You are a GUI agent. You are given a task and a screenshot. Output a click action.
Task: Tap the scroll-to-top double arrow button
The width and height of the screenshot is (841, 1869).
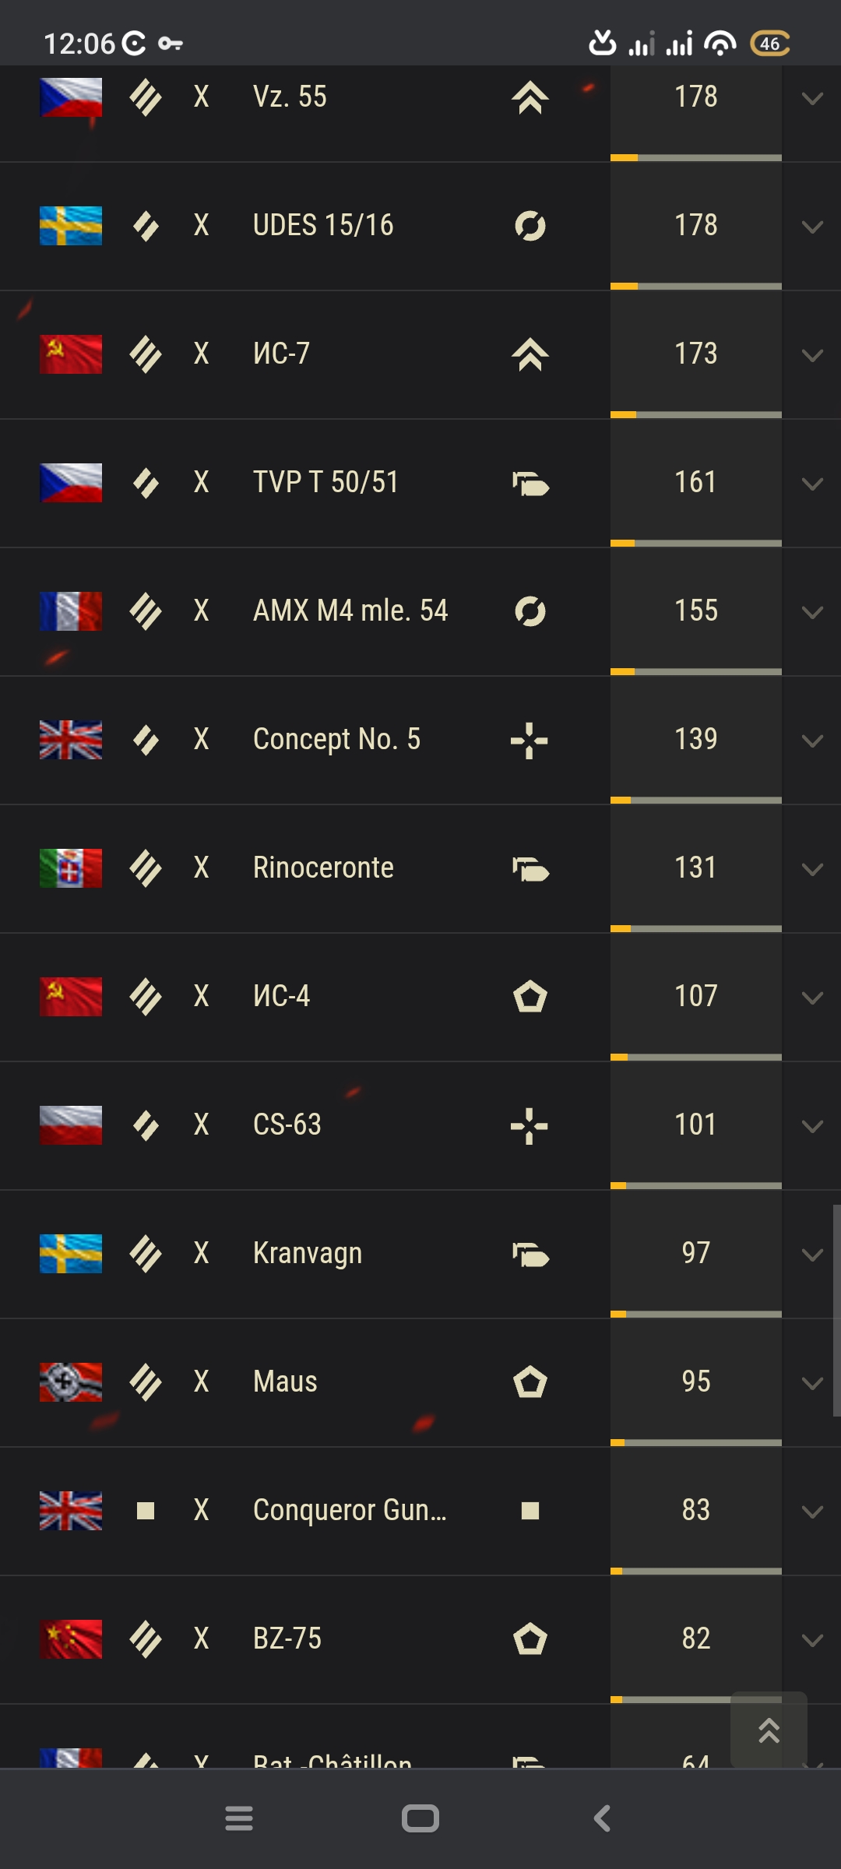[769, 1730]
